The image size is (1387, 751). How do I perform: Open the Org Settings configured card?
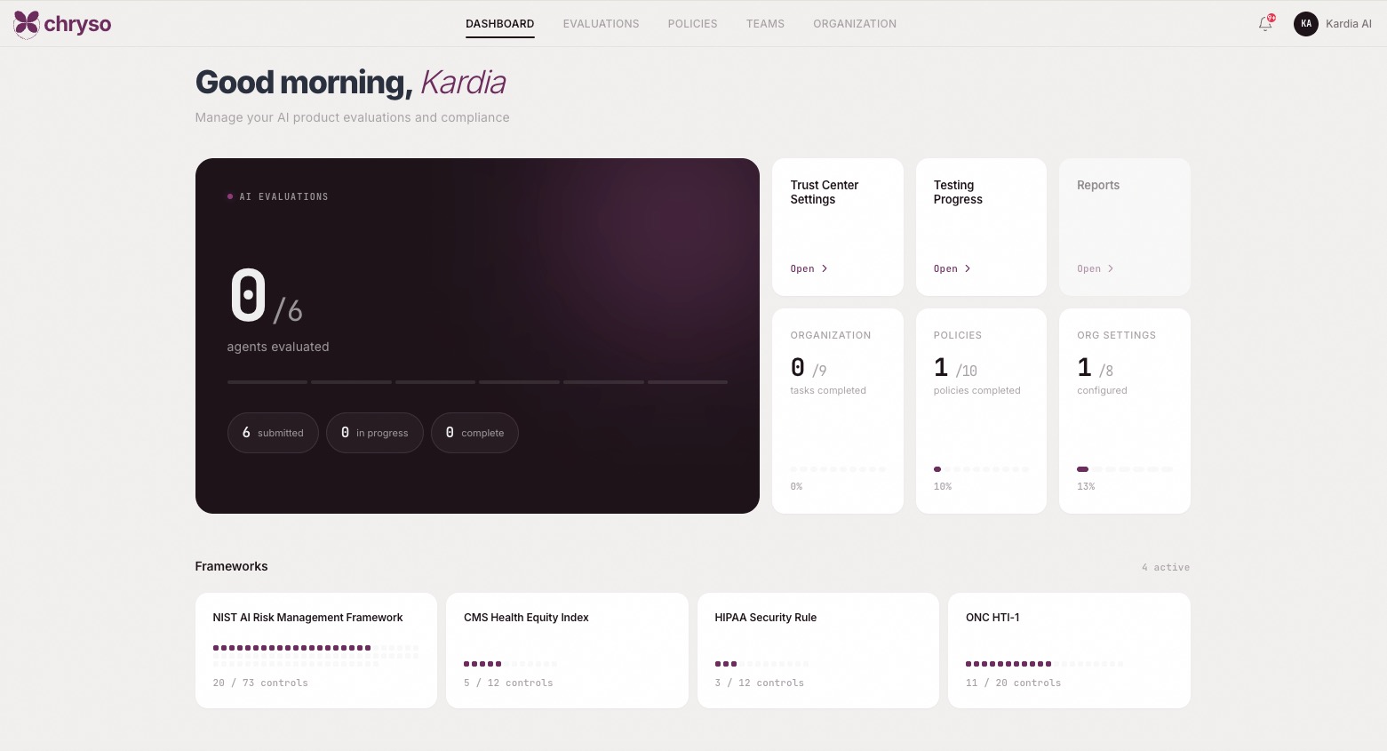coord(1124,411)
